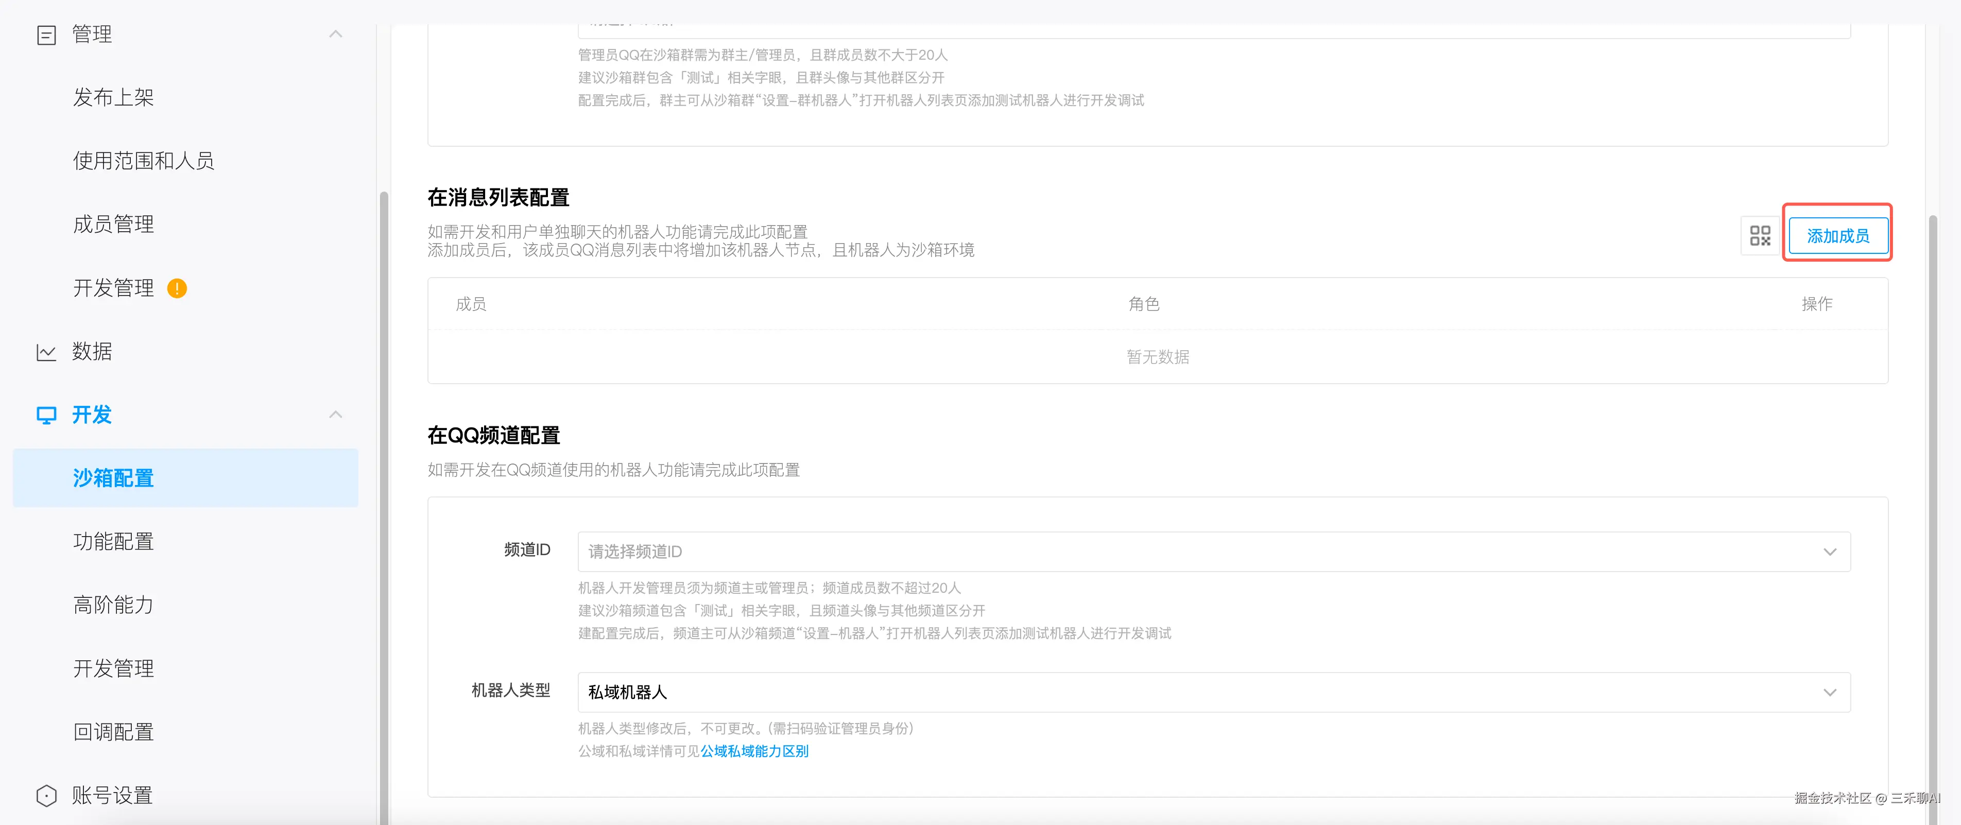Select the 沙箱配置 menu item
This screenshot has height=825, width=1961.
[x=113, y=478]
